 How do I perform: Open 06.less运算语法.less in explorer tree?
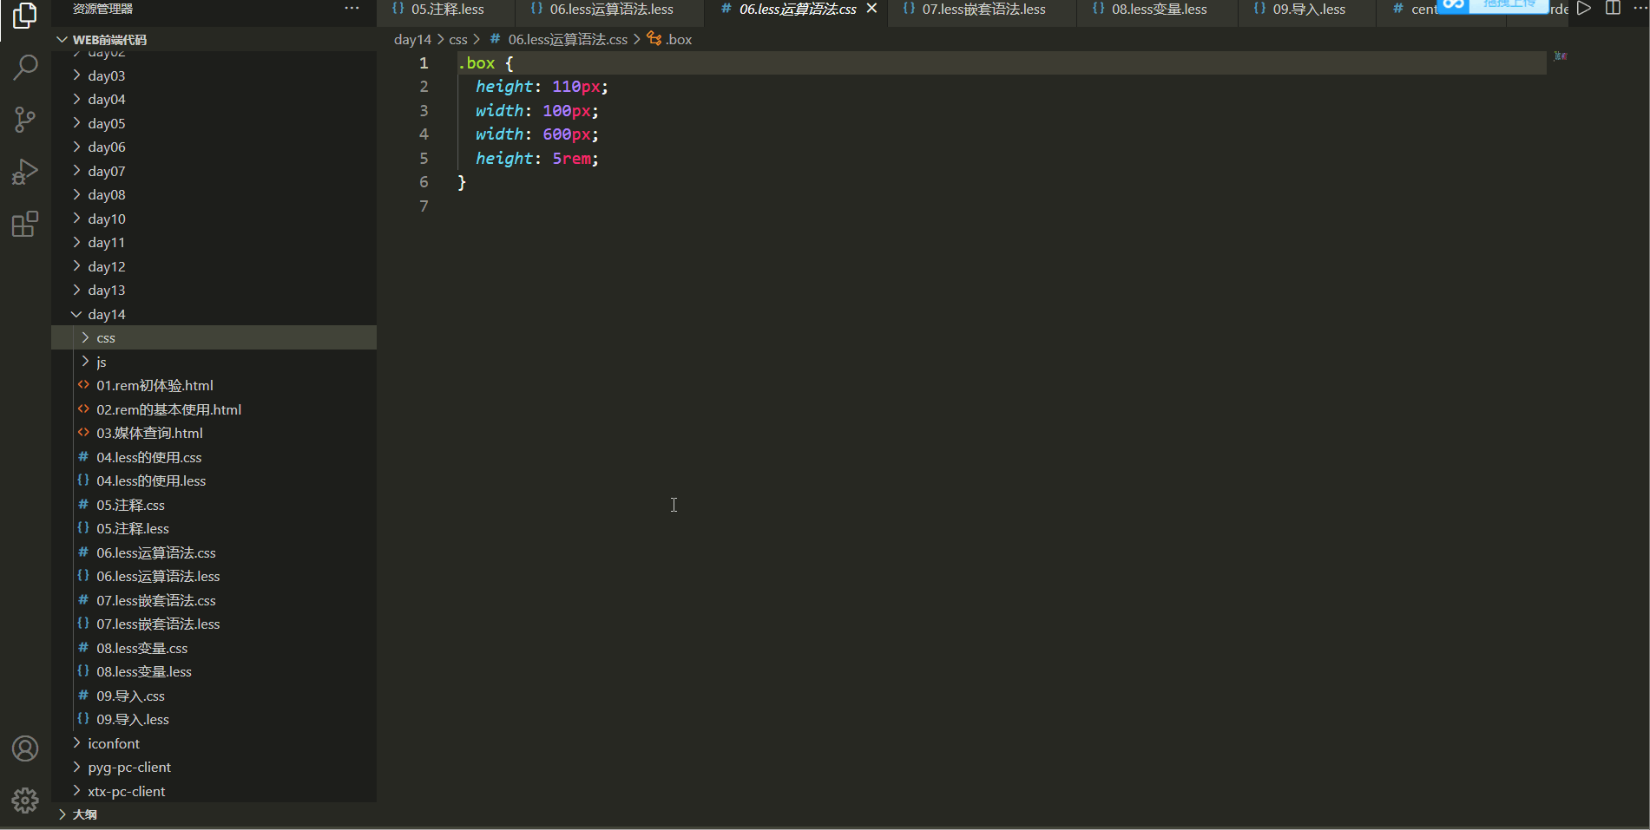click(214, 576)
